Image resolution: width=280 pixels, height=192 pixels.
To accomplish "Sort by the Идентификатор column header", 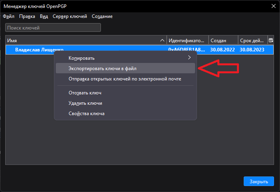I will click(x=187, y=41).
